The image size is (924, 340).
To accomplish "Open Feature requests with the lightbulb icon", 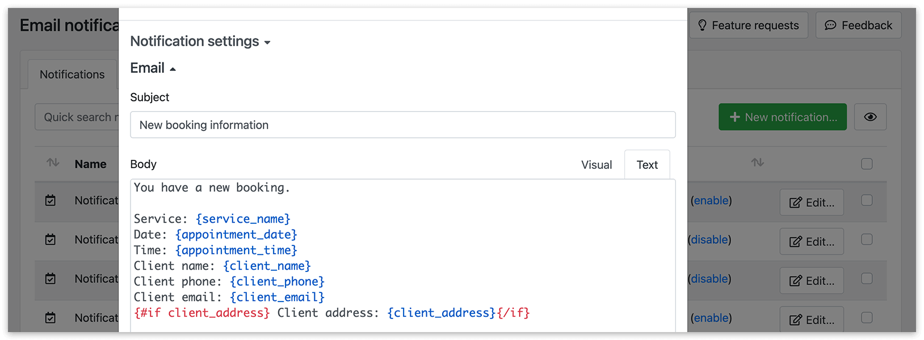I will click(749, 25).
